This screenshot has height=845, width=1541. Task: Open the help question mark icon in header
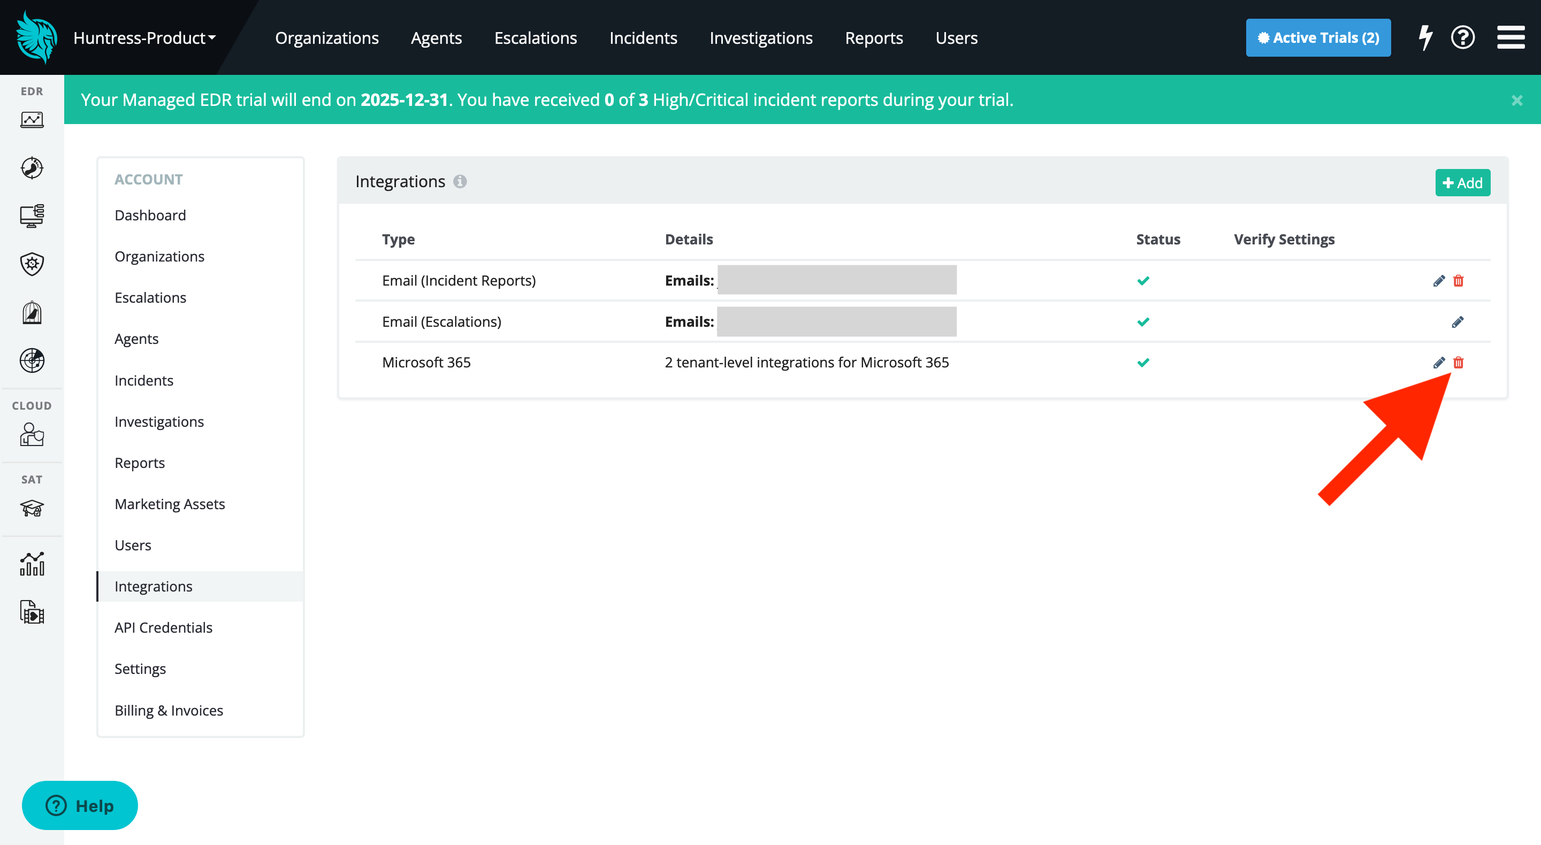tap(1463, 37)
